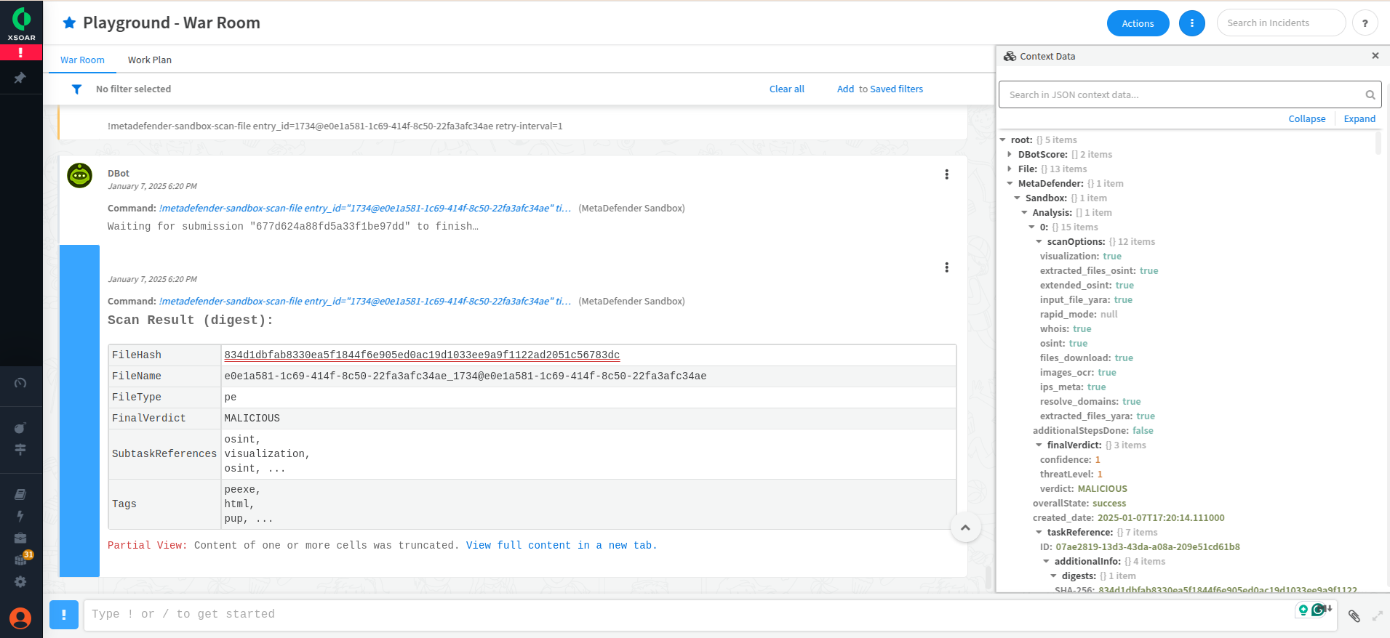This screenshot has height=638, width=1390.
Task: Select the FileType 'pe' cell
Action: pos(588,397)
